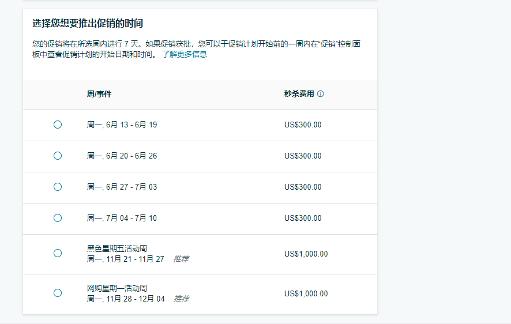511x324 pixels.
Task: Select the 黑色星期五活动周 radio button
Action: [x=58, y=253]
